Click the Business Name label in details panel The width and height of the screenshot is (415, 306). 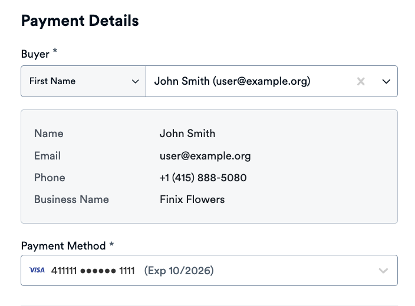point(71,199)
